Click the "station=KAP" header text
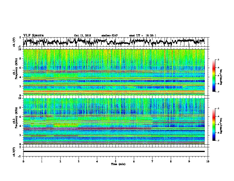Screen dimensions: 234x181 (110, 35)
